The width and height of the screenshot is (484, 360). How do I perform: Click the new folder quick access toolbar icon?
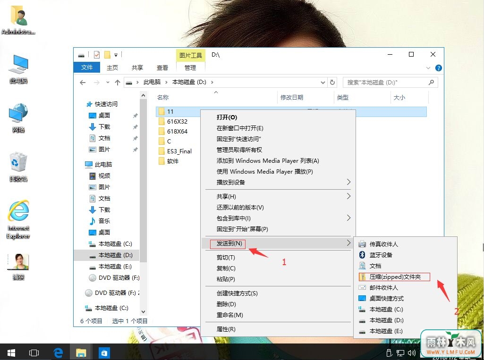point(107,55)
